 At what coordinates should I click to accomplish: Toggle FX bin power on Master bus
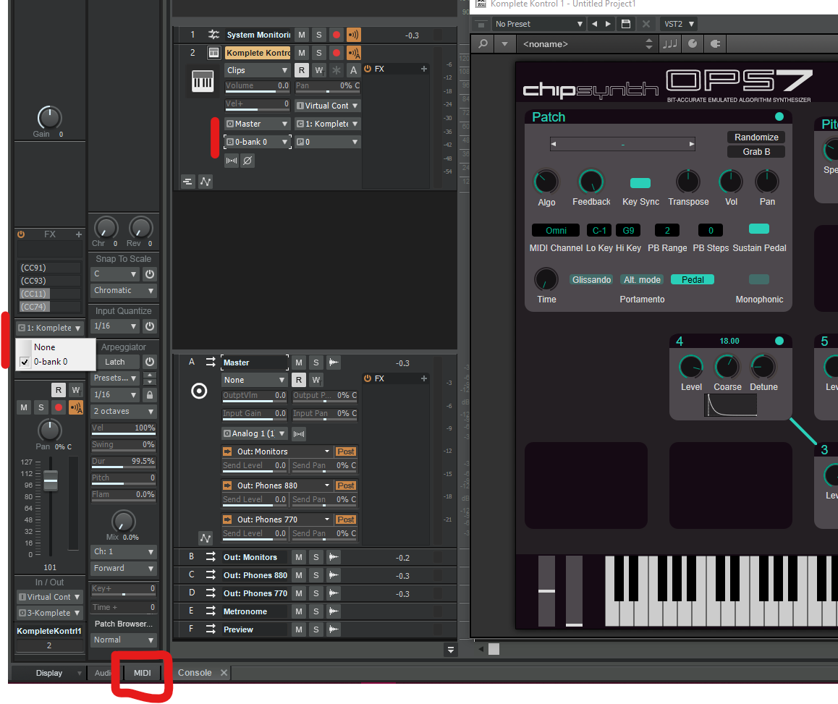tap(367, 378)
